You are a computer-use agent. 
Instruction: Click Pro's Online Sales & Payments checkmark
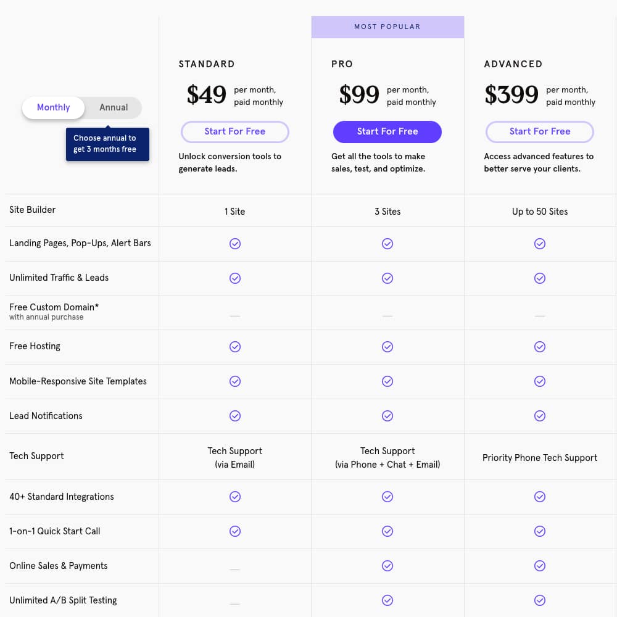tap(387, 566)
